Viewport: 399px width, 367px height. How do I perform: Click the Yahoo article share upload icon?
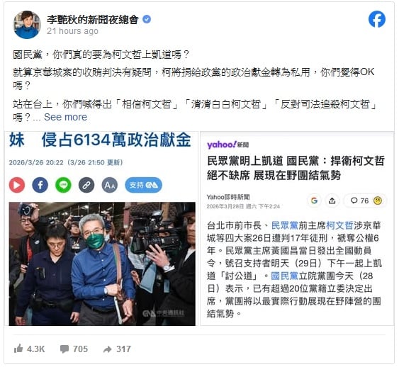(332, 201)
